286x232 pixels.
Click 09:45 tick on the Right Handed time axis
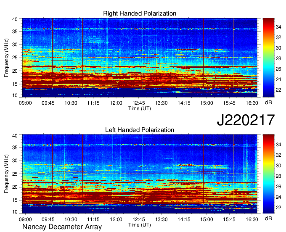[x=48, y=103]
